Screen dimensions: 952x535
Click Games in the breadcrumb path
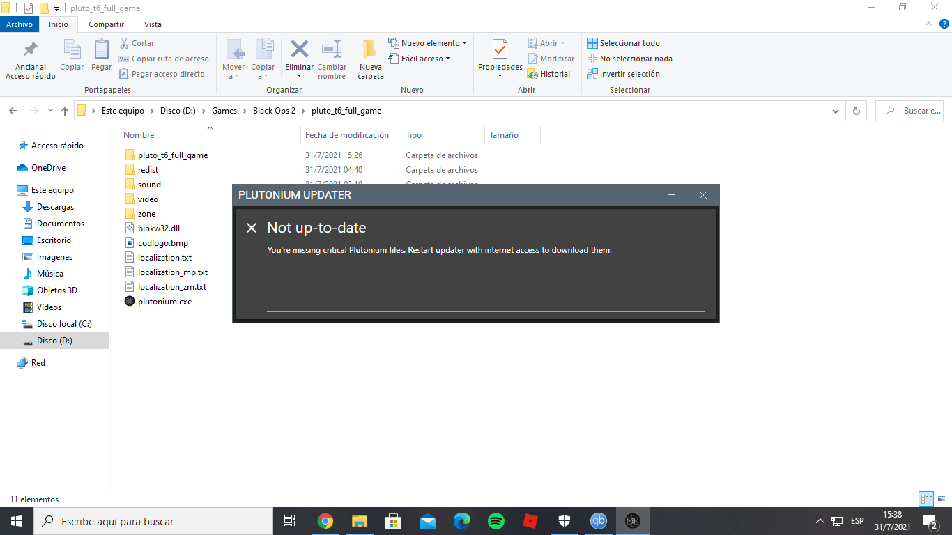click(x=224, y=111)
